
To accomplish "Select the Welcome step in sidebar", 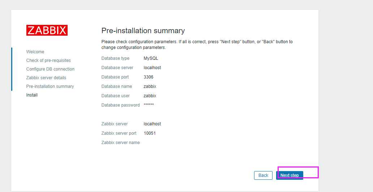I will click(35, 52).
